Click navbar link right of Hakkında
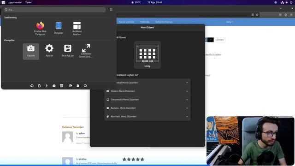 tap(164, 22)
